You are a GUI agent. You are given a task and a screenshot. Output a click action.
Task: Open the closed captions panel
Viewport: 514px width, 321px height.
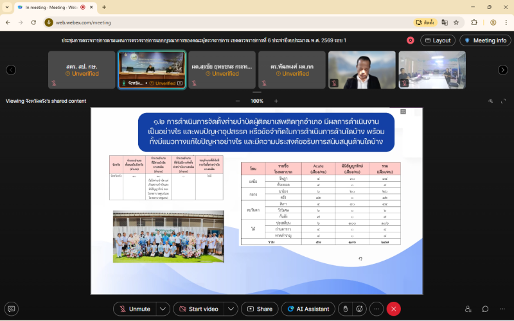[11, 309]
